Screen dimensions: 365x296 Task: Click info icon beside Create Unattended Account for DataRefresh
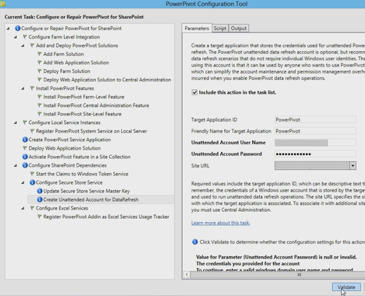(40, 199)
